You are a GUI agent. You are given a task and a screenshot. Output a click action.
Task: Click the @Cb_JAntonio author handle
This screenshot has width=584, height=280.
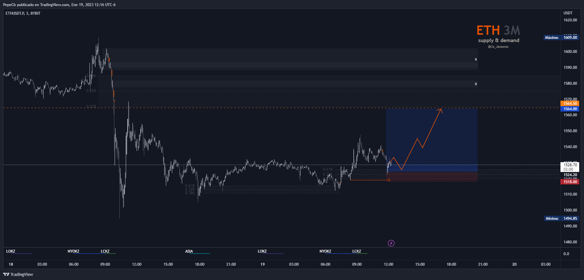point(498,47)
